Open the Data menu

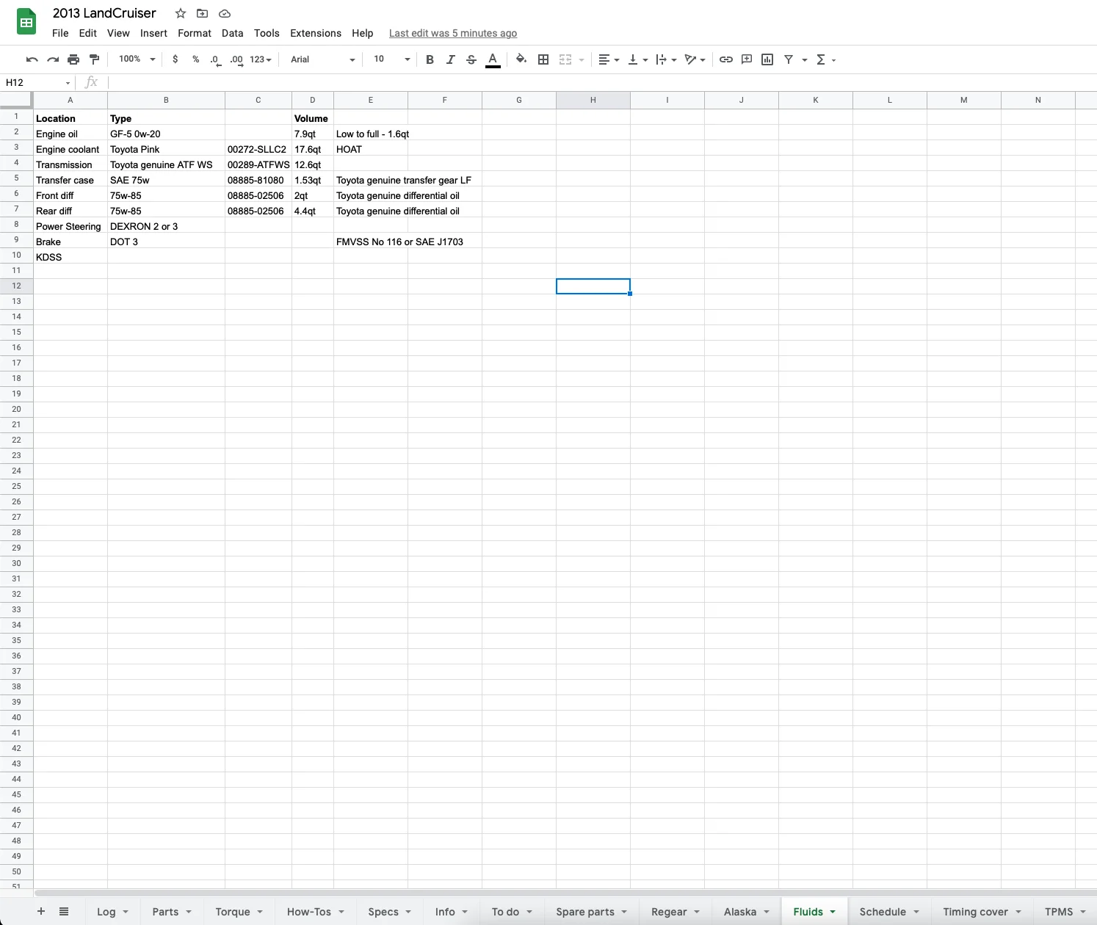coord(232,33)
